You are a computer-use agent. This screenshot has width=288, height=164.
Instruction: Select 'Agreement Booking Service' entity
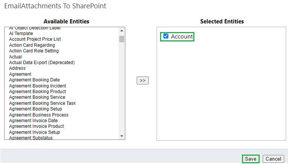37,97
